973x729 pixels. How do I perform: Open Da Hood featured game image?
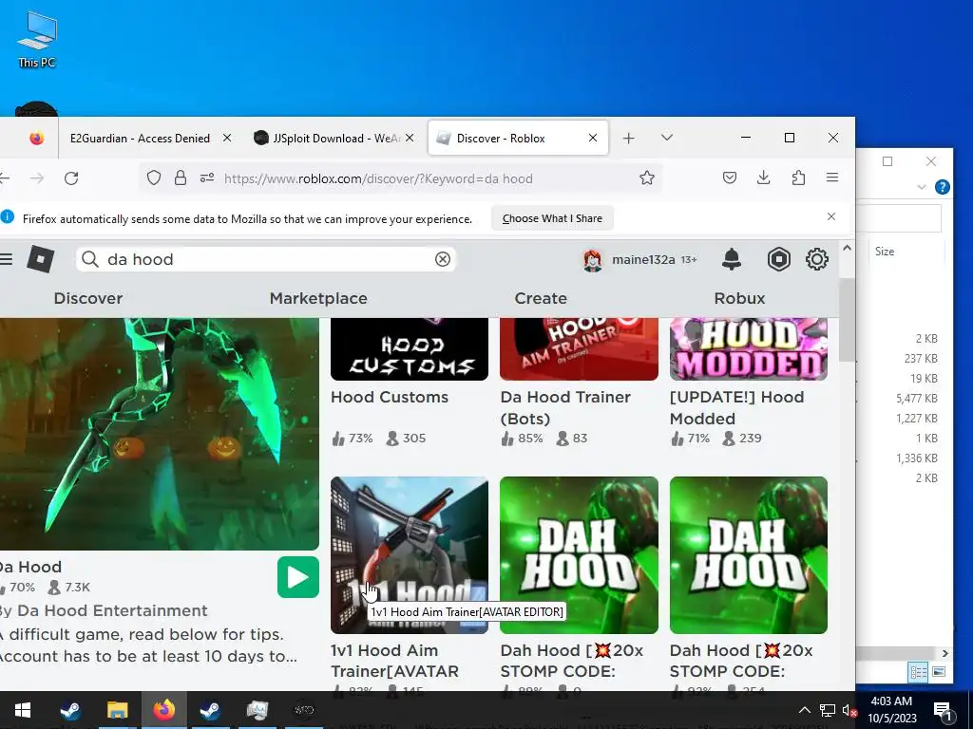pos(160,434)
